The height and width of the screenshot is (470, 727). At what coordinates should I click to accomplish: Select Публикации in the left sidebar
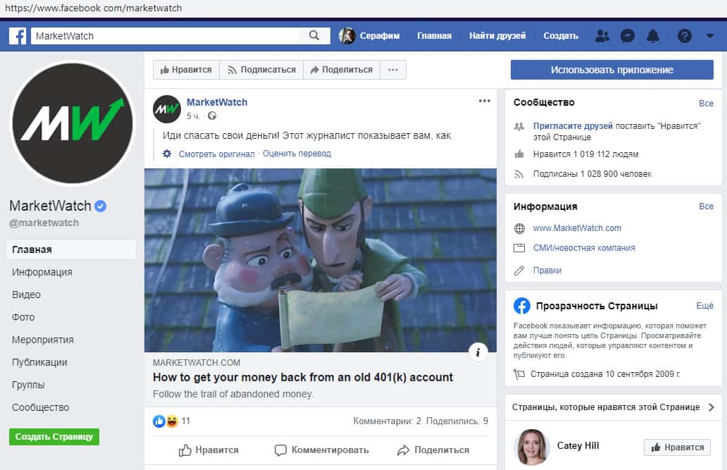[x=39, y=362]
